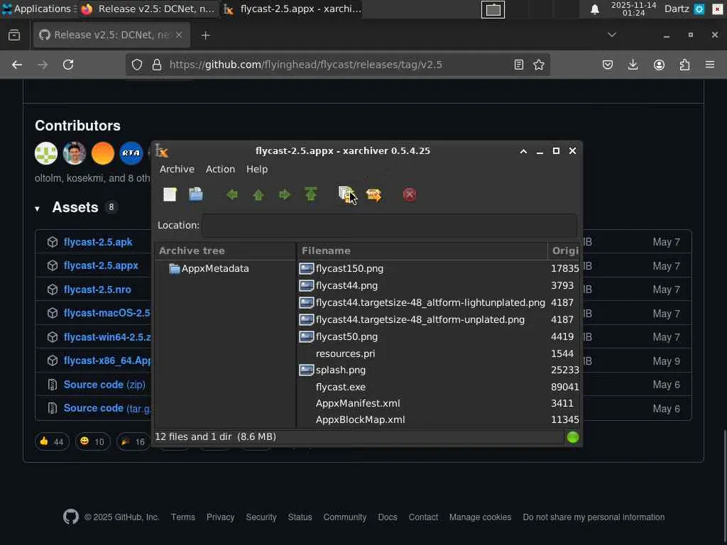Go back with the green left arrow
The width and height of the screenshot is (727, 545).
coord(232,194)
